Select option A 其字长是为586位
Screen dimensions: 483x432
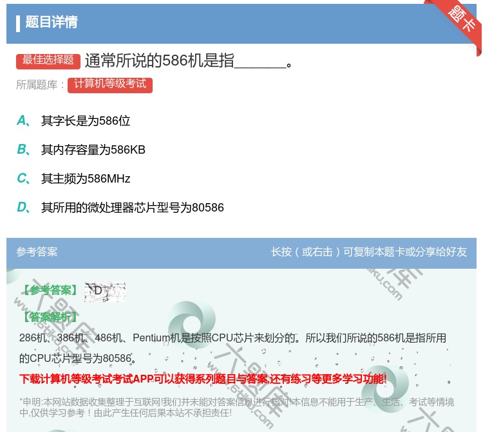(86, 120)
